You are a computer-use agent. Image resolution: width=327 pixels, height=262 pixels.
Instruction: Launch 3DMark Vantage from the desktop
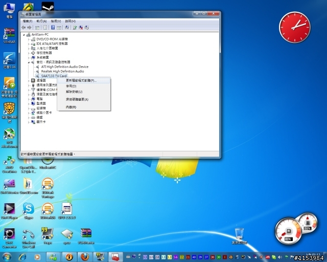point(48,188)
